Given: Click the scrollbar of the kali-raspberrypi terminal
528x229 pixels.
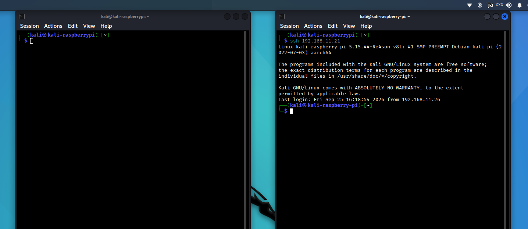Looking at the screenshot, I should 245,130.
